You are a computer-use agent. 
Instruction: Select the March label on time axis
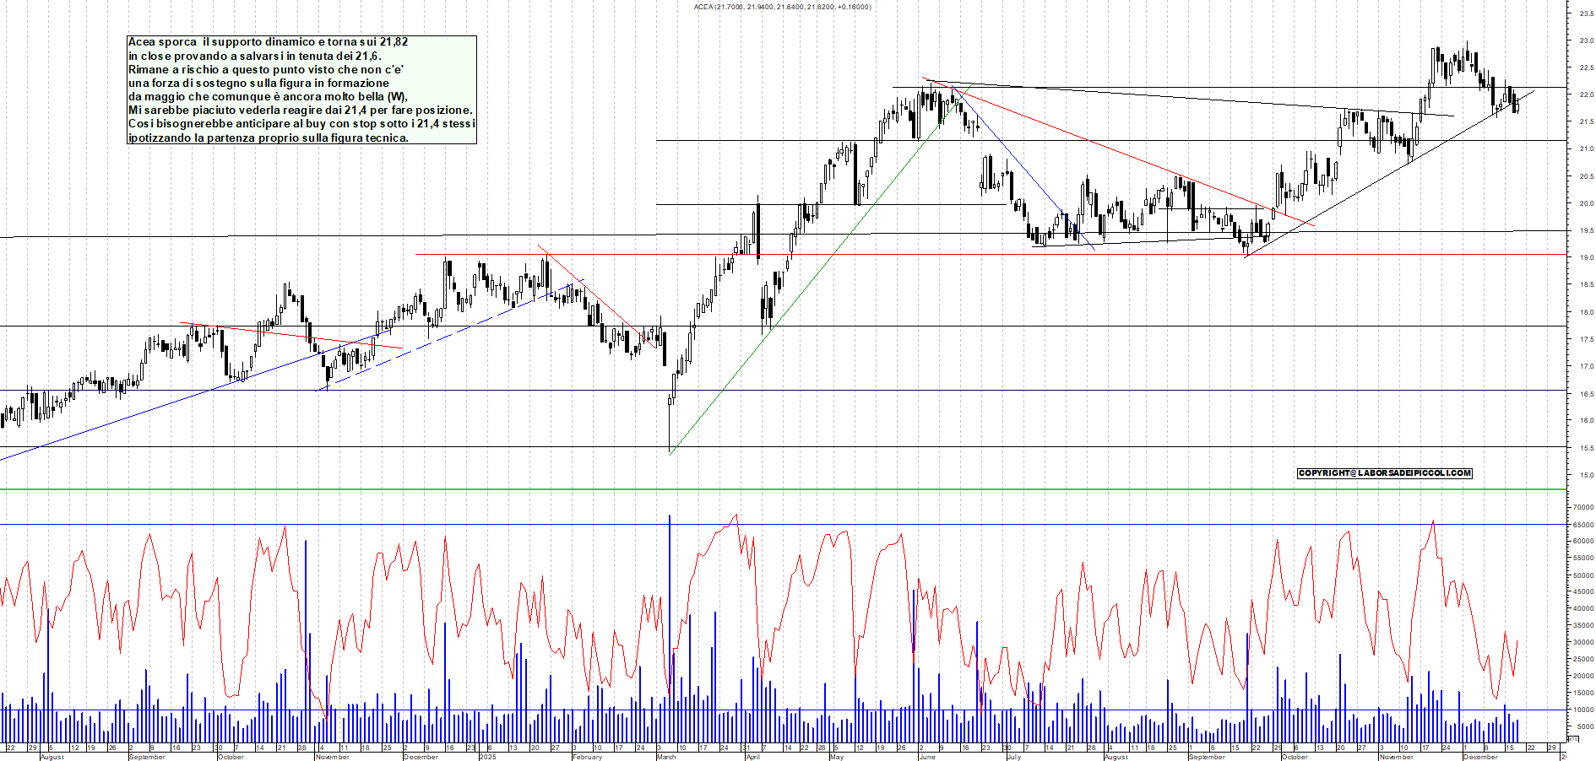(x=666, y=757)
